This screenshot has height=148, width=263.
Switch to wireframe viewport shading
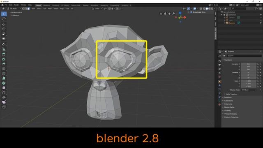tap(204, 9)
